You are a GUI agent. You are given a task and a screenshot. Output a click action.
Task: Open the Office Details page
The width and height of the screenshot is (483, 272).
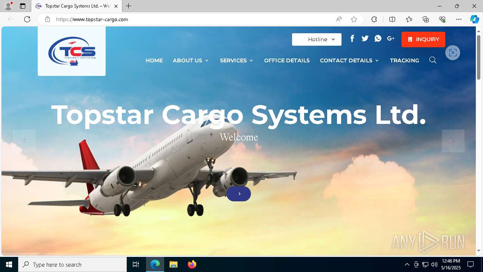click(x=287, y=60)
